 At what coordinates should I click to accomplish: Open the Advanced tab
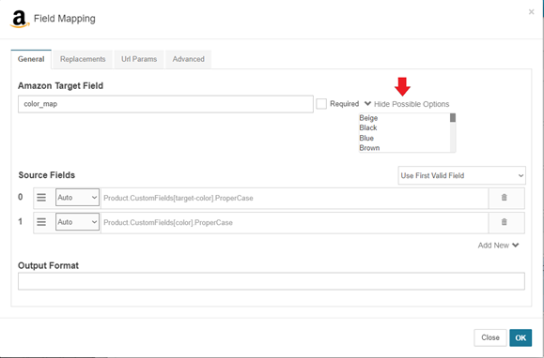(189, 59)
